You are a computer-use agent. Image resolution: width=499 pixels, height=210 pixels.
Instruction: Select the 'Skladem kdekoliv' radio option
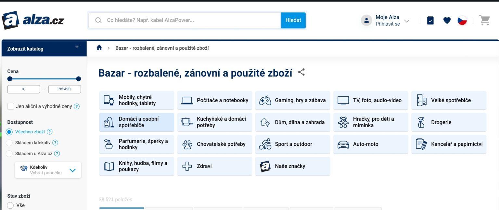pos(9,142)
